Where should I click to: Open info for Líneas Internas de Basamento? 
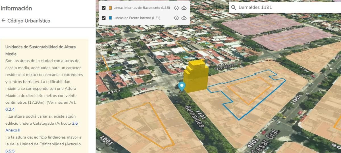point(176,8)
